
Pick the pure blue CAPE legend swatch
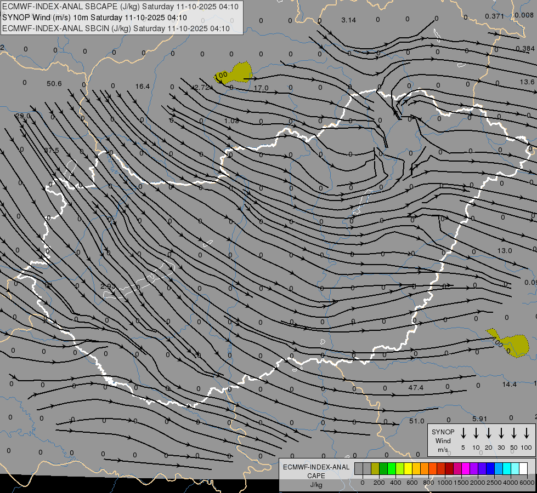tap(490, 468)
